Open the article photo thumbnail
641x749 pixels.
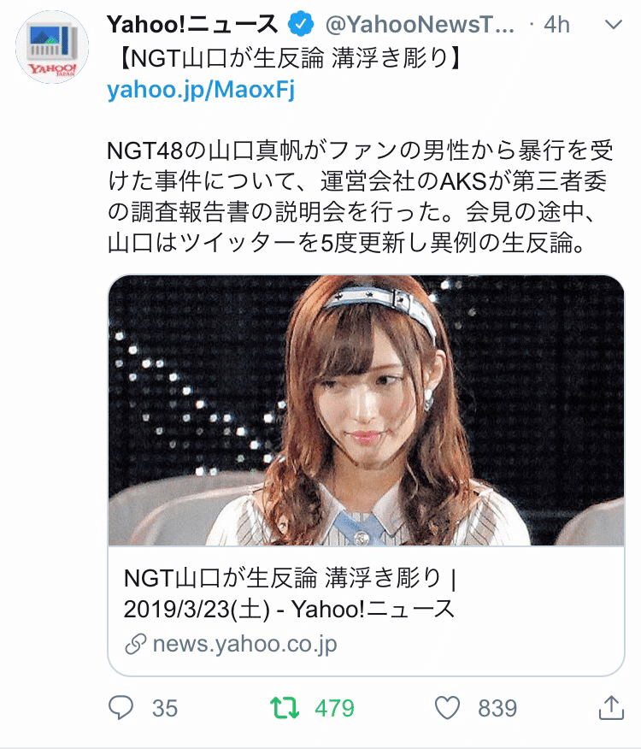pos(367,410)
